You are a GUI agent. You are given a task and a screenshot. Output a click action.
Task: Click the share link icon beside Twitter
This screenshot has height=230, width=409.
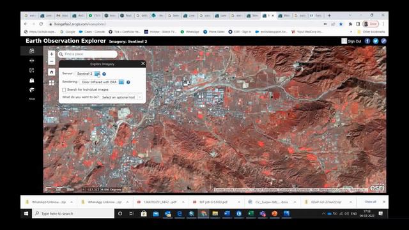click(x=383, y=41)
